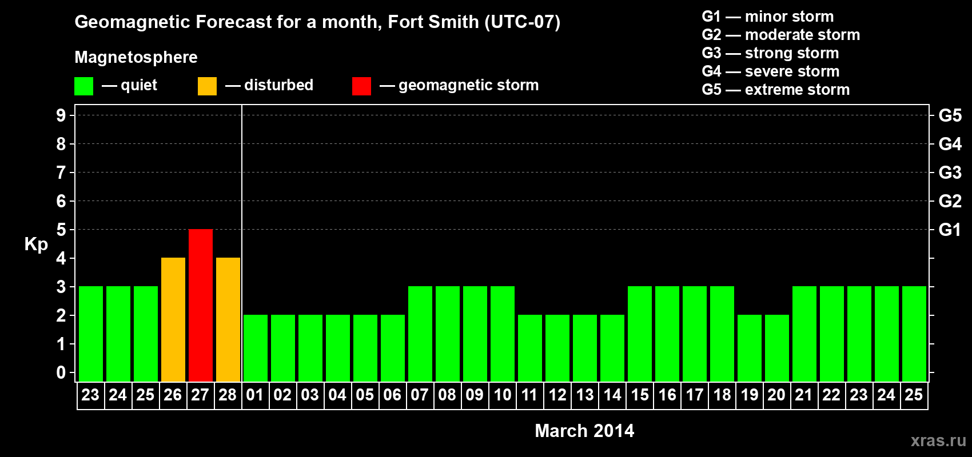Click date label 01 on the axis

[x=255, y=395]
